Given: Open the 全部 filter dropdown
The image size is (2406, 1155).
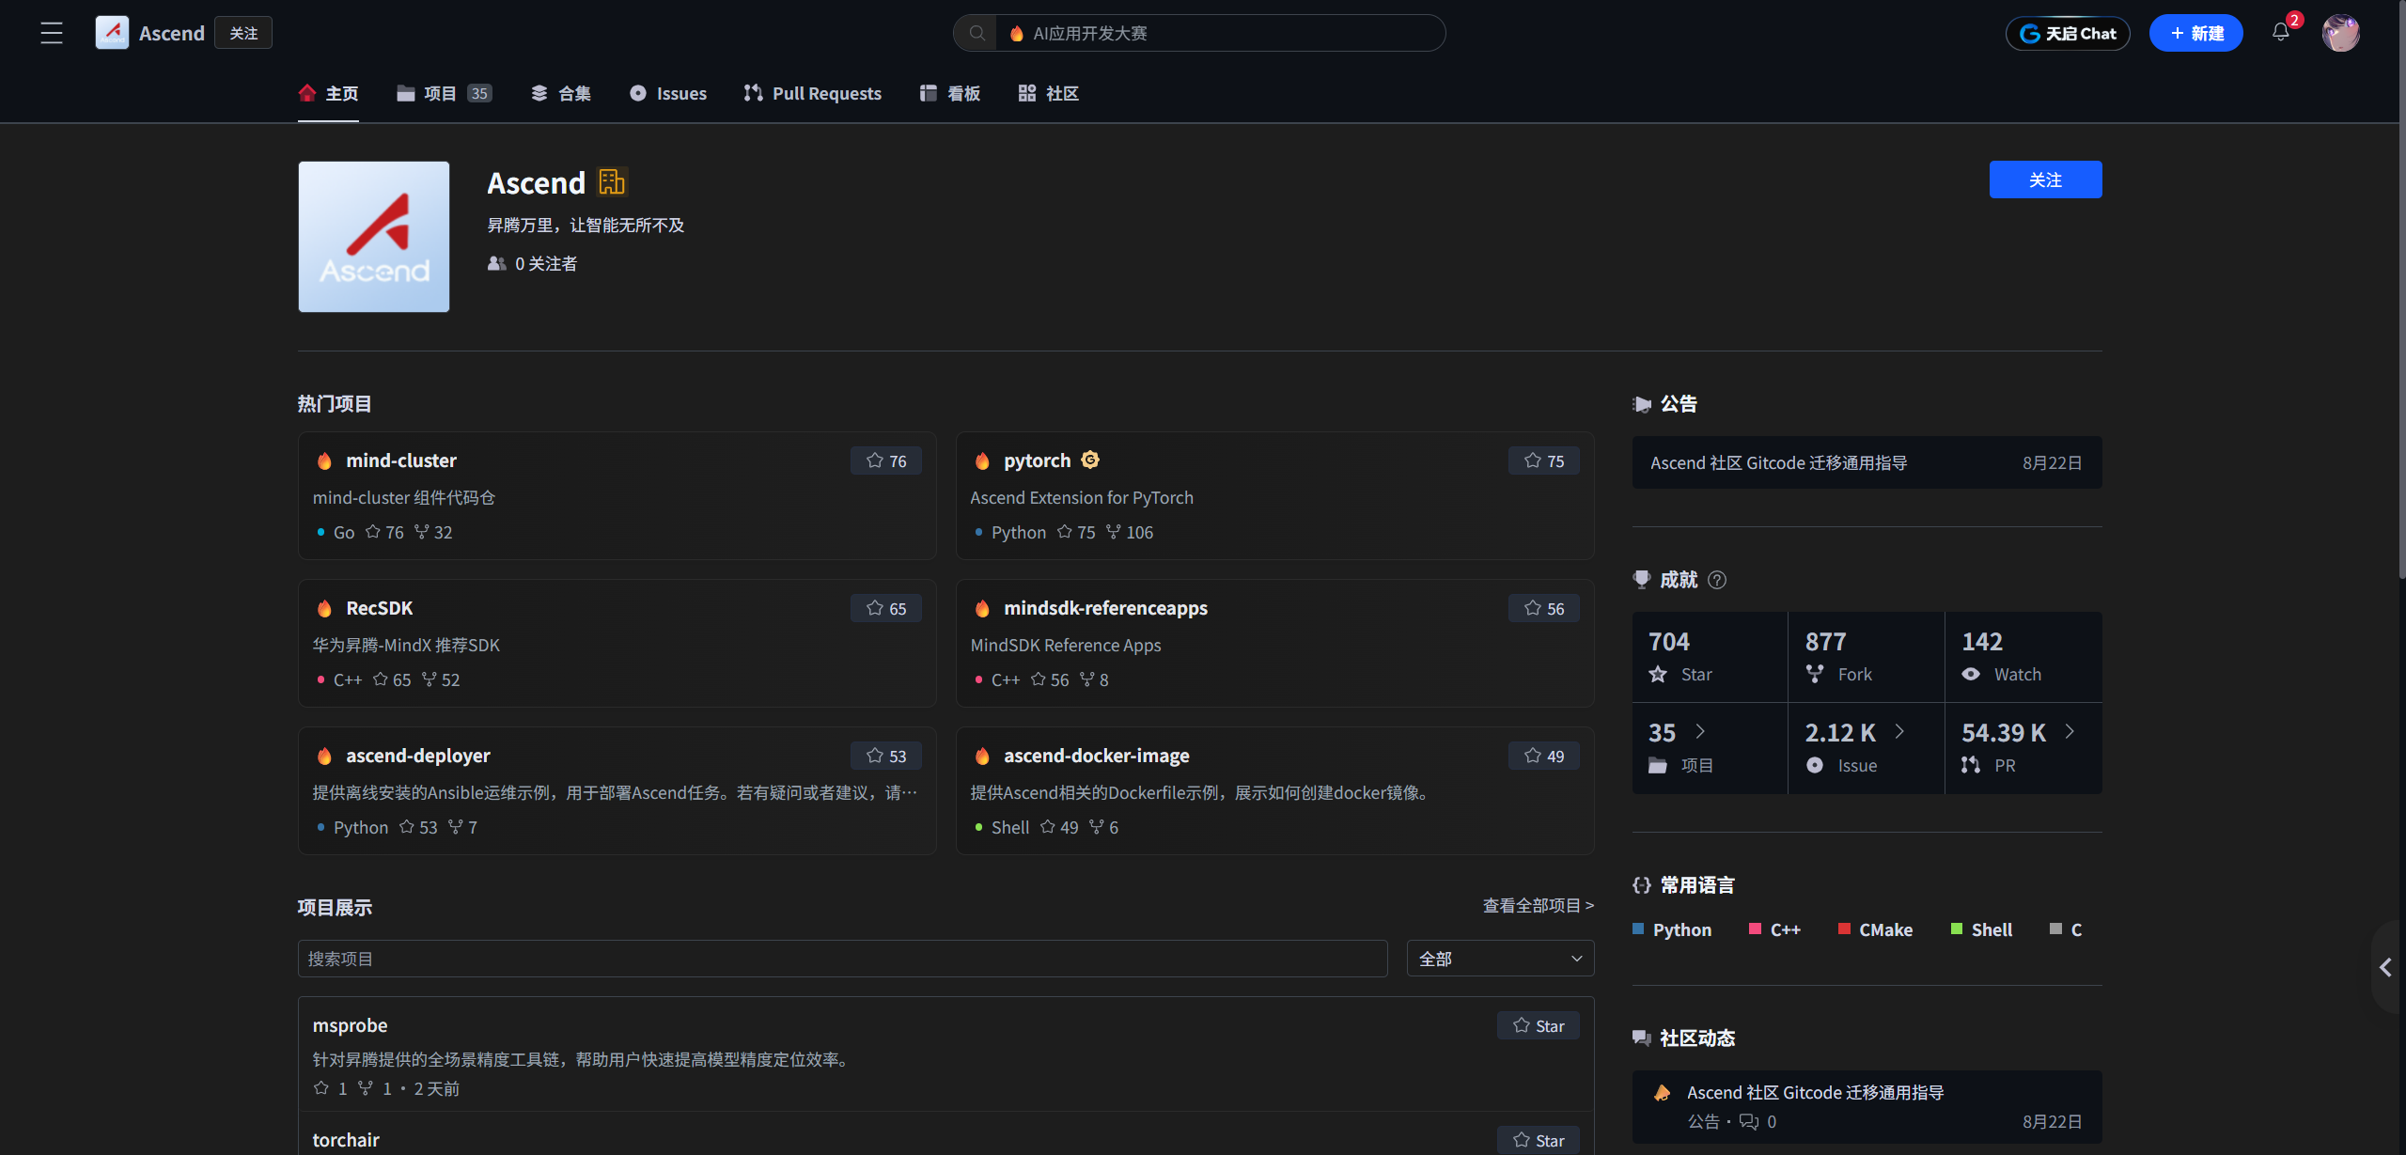Looking at the screenshot, I should [x=1500, y=959].
